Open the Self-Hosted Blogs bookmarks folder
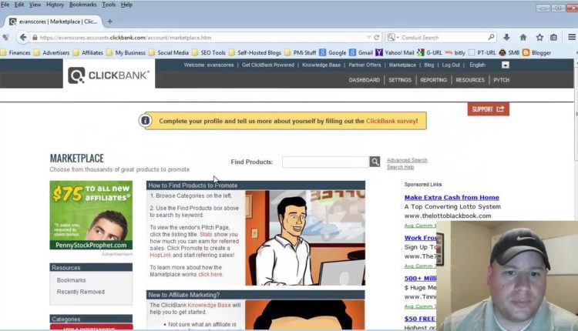 [x=255, y=52]
